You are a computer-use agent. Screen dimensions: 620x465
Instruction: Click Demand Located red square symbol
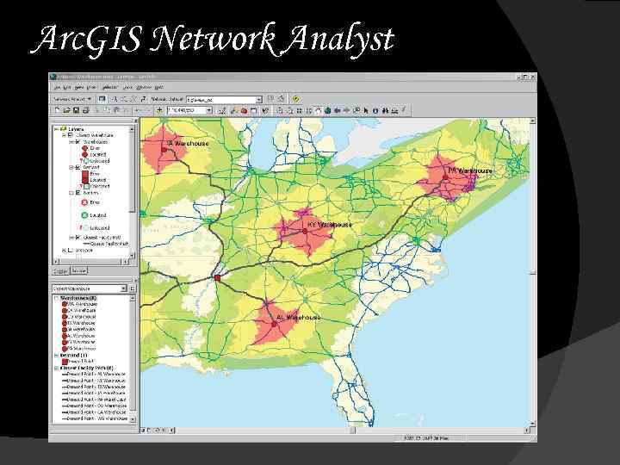[x=85, y=180]
